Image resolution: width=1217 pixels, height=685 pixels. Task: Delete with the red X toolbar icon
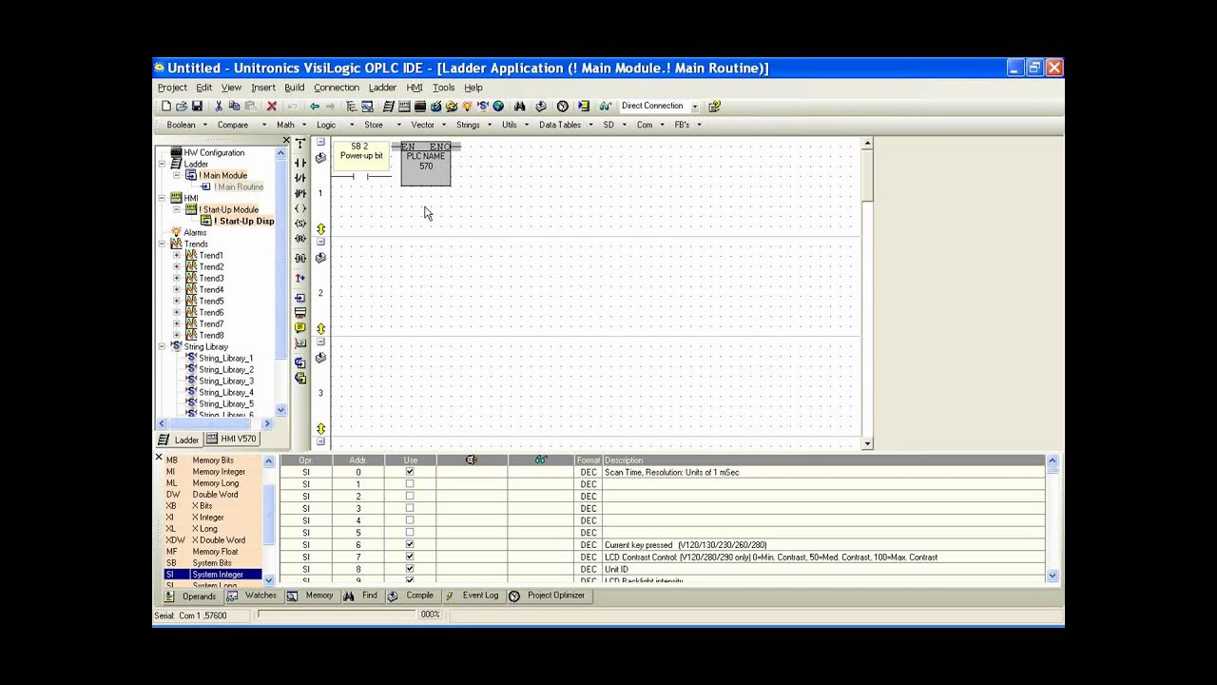[271, 106]
